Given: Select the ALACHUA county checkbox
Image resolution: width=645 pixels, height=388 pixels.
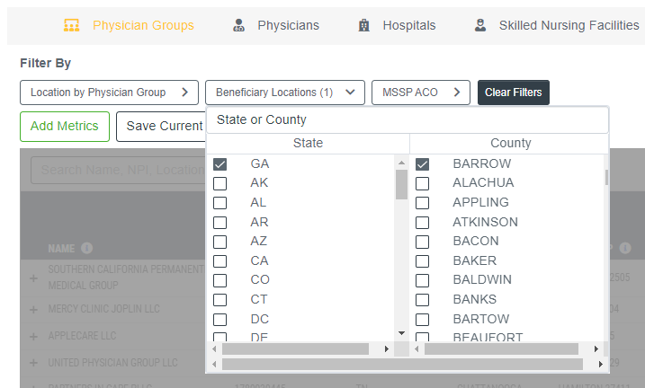Looking at the screenshot, I should click(422, 183).
